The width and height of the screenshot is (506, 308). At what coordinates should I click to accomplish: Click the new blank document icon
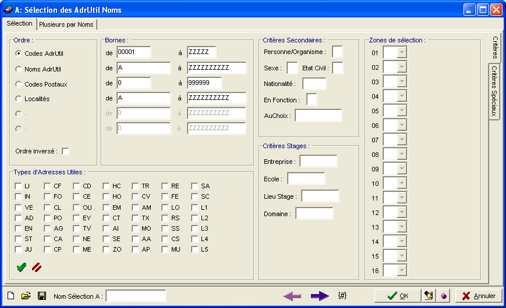click(x=10, y=295)
